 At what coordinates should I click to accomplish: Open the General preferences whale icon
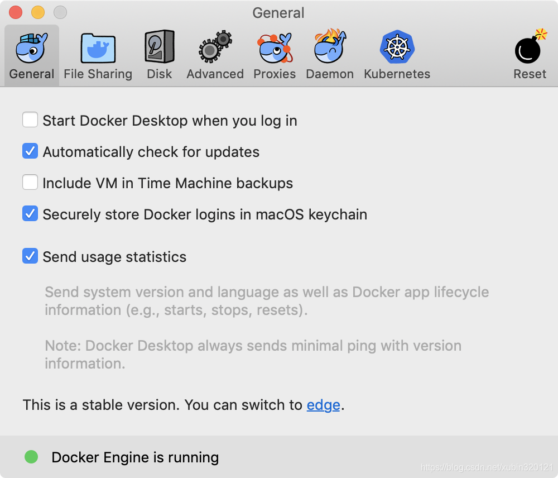tap(32, 48)
